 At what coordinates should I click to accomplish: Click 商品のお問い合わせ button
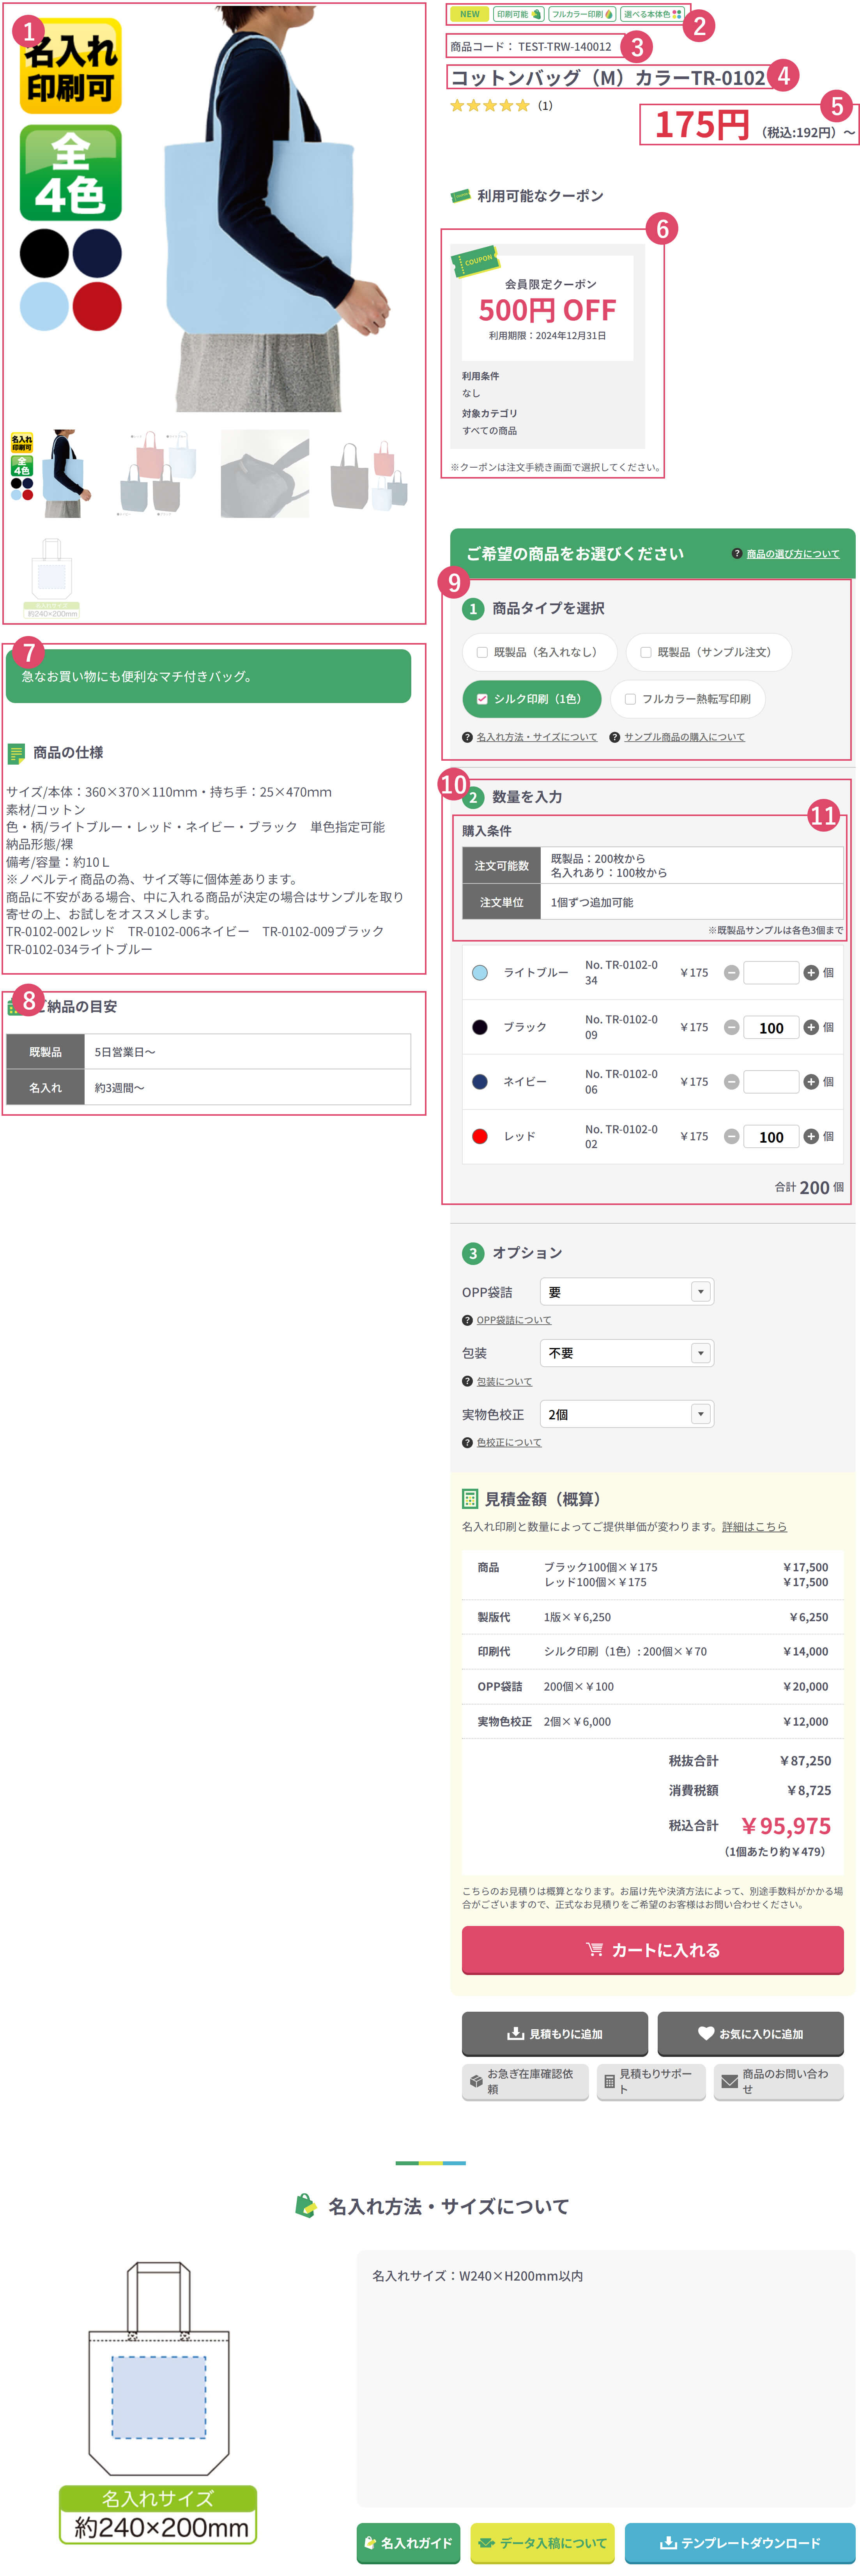[x=778, y=2082]
